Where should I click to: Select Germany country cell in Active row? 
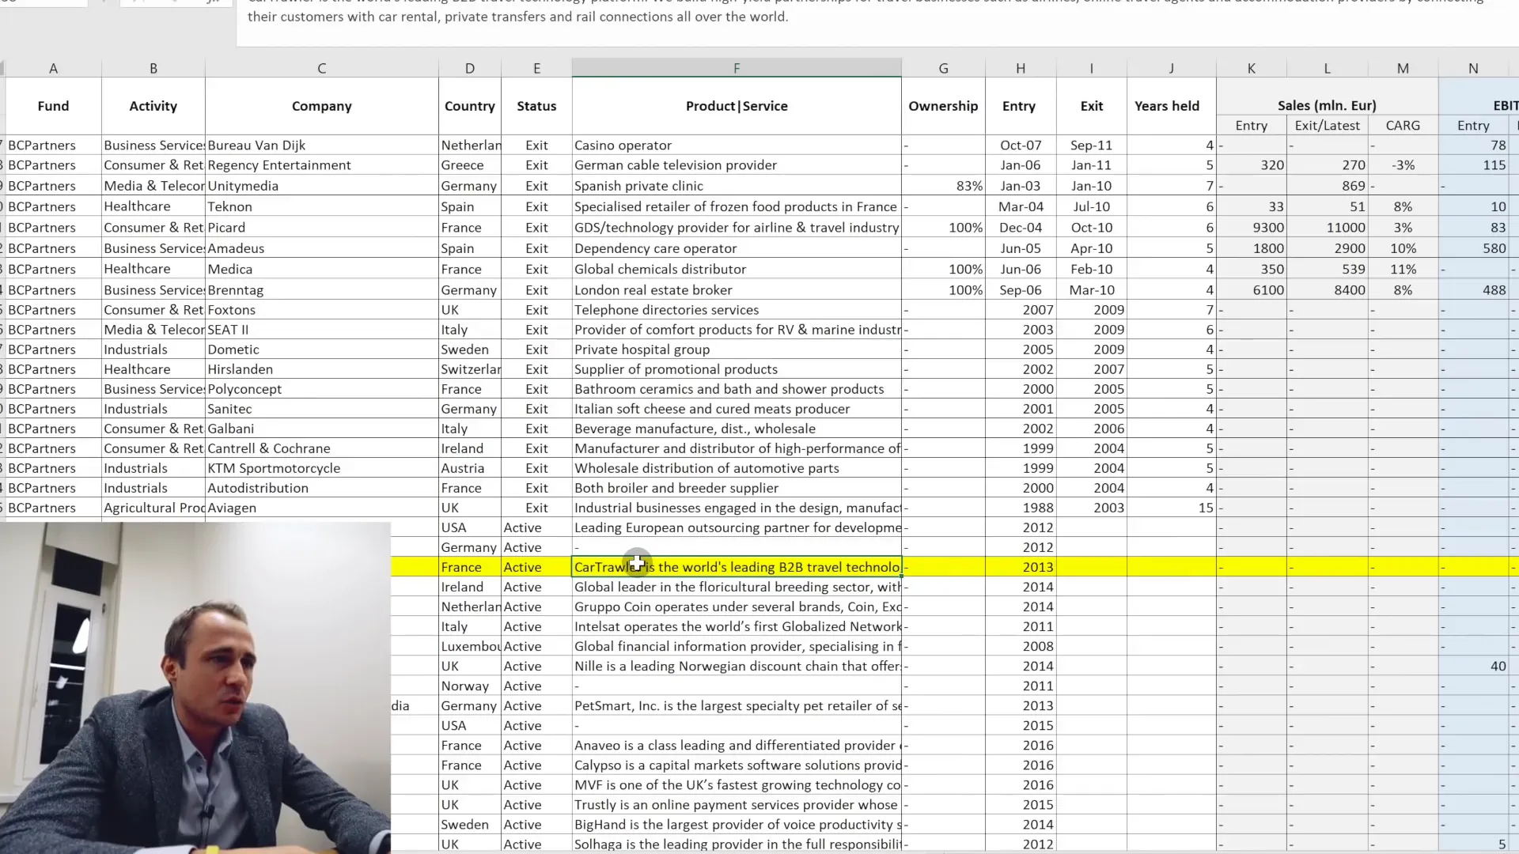click(x=468, y=546)
